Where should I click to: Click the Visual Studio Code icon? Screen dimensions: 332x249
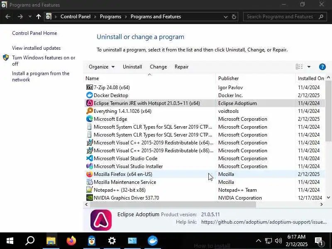pyautogui.click(x=90, y=158)
